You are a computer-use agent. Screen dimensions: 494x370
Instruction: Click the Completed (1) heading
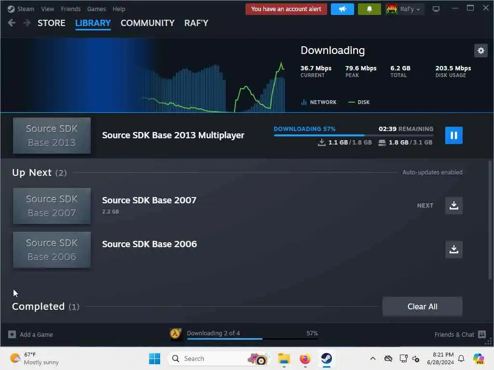pos(46,306)
